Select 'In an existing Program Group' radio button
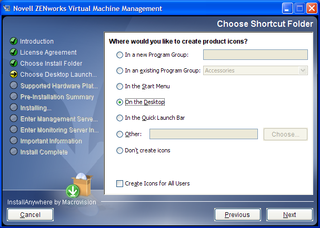320x228 pixels. coord(120,70)
